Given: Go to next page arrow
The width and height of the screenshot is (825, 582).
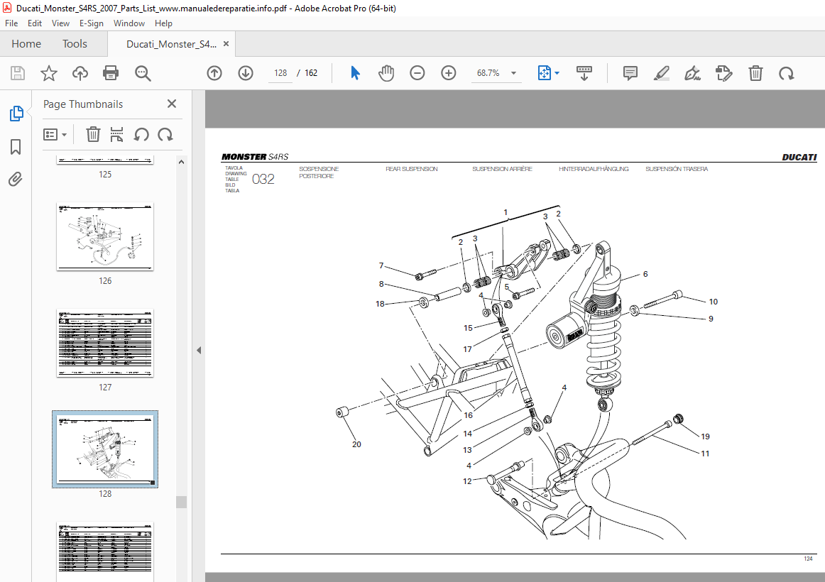Looking at the screenshot, I should click(x=246, y=73).
